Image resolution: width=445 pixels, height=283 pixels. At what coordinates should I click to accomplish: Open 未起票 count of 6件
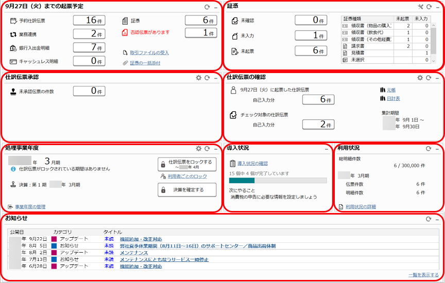pyautogui.click(x=311, y=51)
